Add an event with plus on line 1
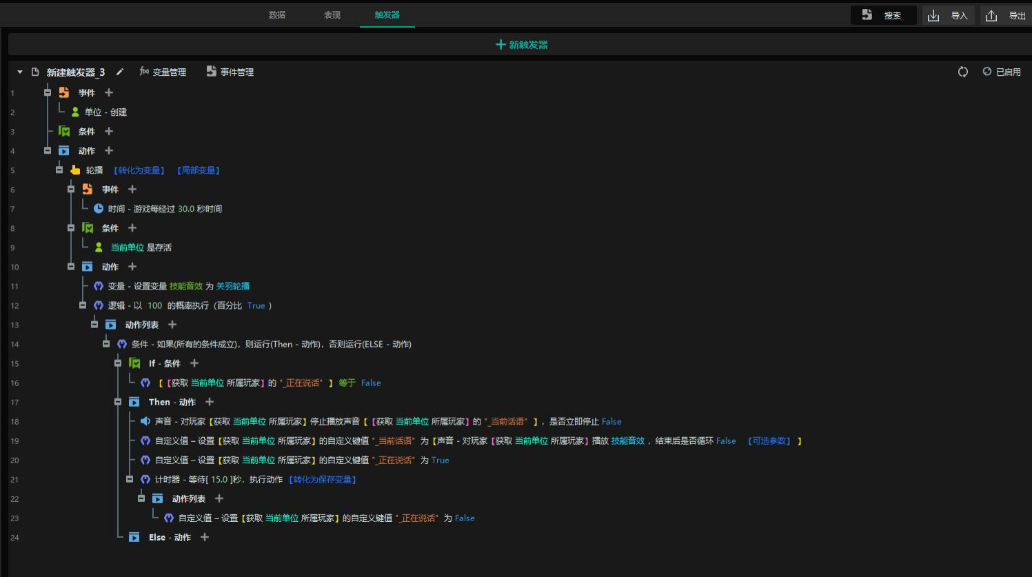 pyautogui.click(x=109, y=92)
